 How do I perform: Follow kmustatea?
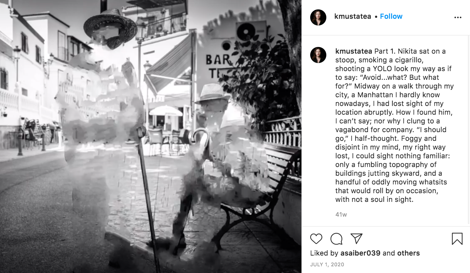pyautogui.click(x=391, y=16)
